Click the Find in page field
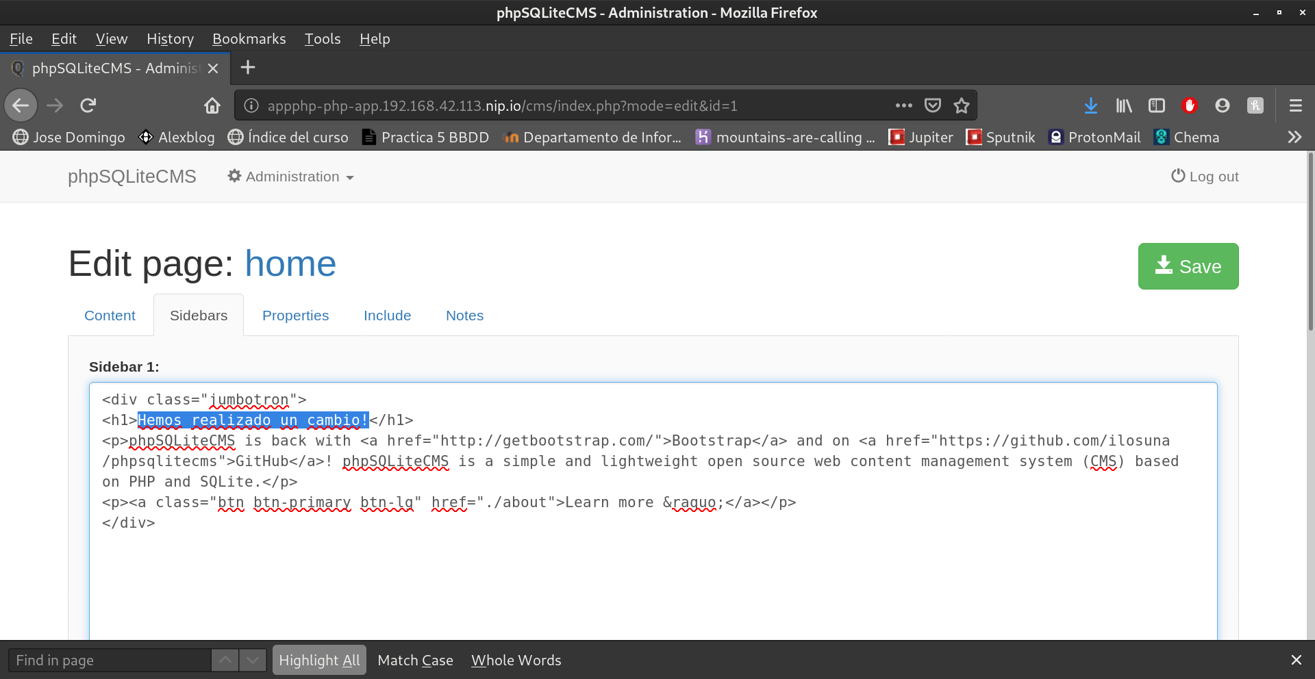Viewport: 1315px width, 679px height. point(110,661)
